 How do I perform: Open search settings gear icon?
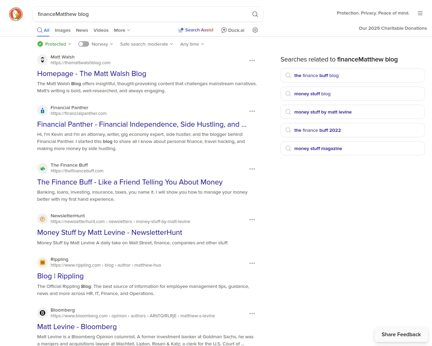coord(255,30)
